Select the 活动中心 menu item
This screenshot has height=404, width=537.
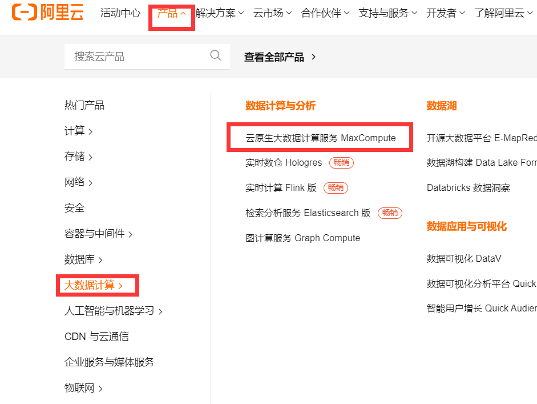pos(120,12)
